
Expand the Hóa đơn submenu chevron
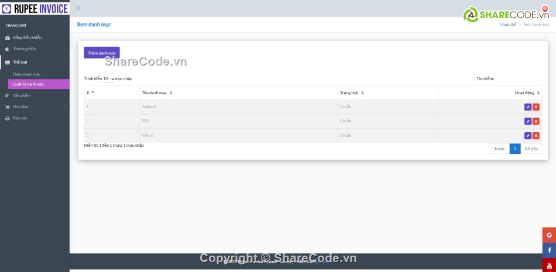click(x=65, y=106)
